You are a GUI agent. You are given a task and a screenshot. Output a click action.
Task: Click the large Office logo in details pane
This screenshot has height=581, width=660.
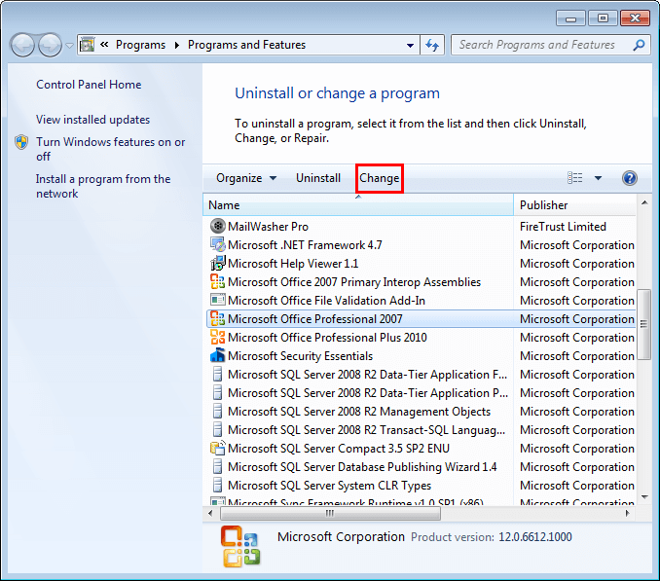click(240, 546)
